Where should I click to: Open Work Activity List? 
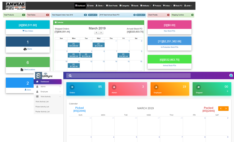click(x=42, y=102)
